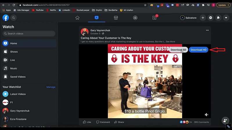The width and height of the screenshot is (232, 130).
Task: Open the RocketLawyer bookmark
Action: click(x=81, y=10)
